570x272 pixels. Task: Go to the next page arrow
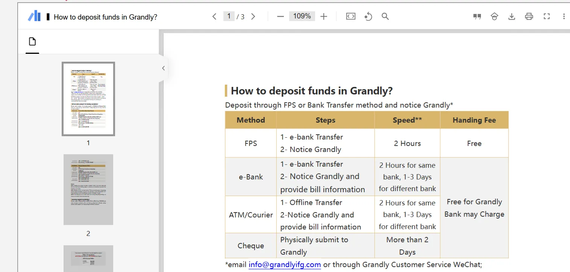[x=253, y=17]
